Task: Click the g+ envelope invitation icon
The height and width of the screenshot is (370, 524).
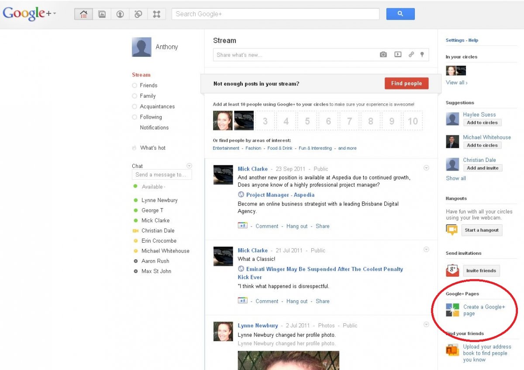Action: pos(452,271)
